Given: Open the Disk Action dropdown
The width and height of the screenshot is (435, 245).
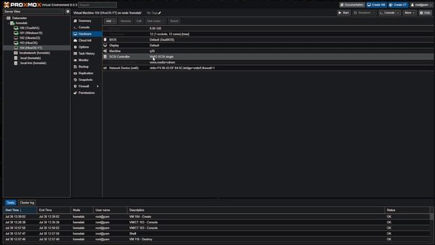Looking at the screenshot, I should tap(156, 21).
